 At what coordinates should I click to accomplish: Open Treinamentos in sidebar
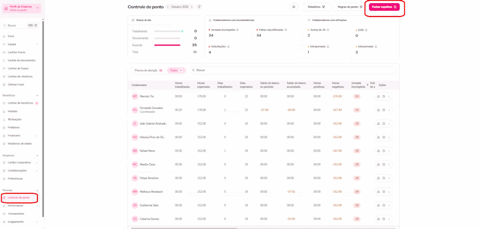(16, 214)
